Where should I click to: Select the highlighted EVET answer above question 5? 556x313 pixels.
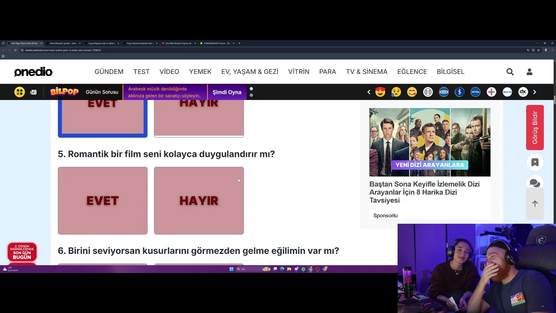pos(103,118)
